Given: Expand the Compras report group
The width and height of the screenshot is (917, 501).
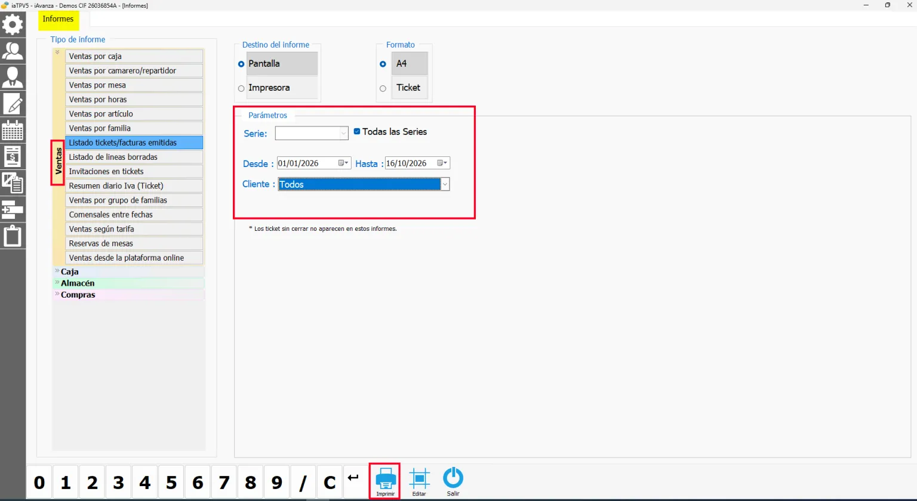Looking at the screenshot, I should pyautogui.click(x=129, y=295).
